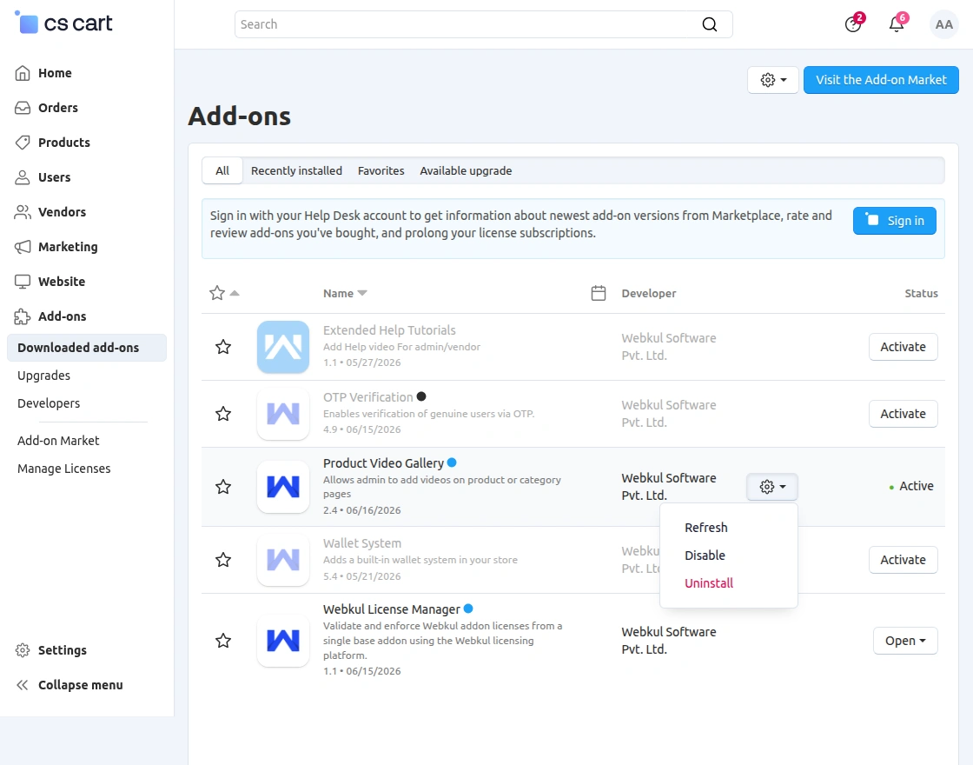973x765 pixels.
Task: Star the Webkul License Manager add-on
Action: (x=223, y=640)
